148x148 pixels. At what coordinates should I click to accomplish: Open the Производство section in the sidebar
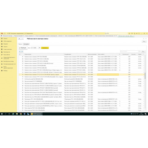coord(7,52)
